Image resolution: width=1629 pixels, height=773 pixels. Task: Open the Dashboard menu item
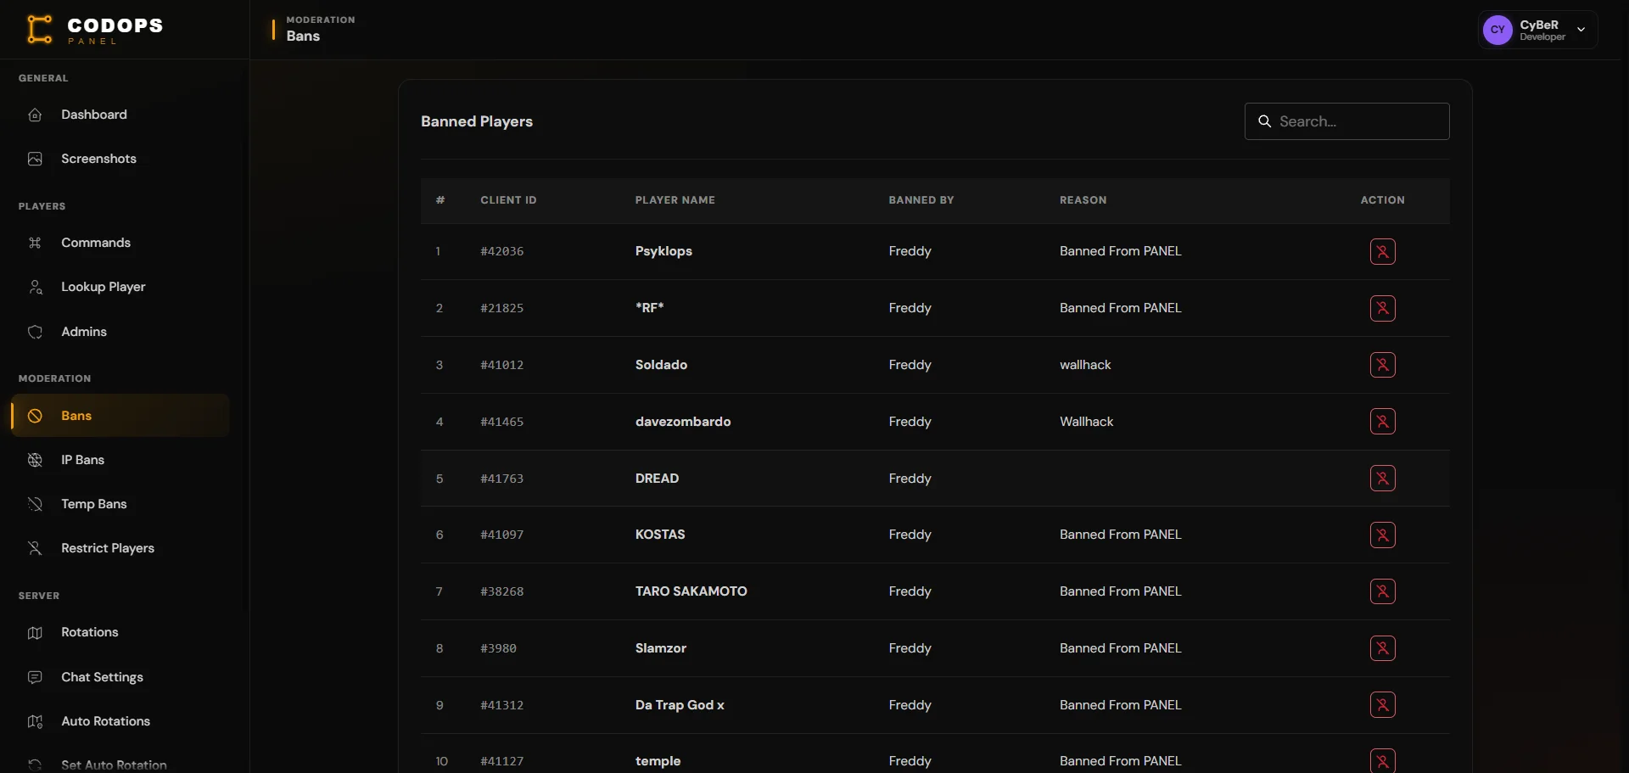click(120, 115)
